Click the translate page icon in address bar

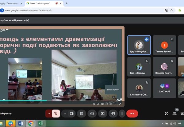pyautogui.click(x=166, y=10)
